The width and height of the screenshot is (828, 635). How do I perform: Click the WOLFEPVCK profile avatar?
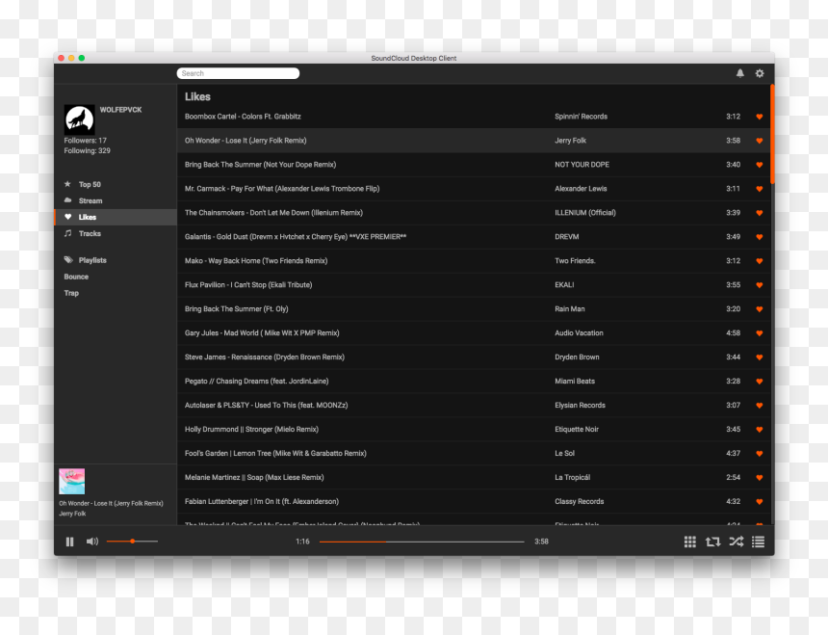[x=80, y=119]
